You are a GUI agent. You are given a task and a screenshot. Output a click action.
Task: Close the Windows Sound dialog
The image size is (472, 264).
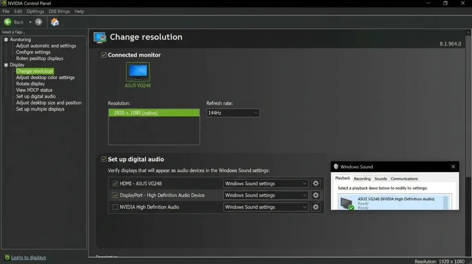coord(453,167)
